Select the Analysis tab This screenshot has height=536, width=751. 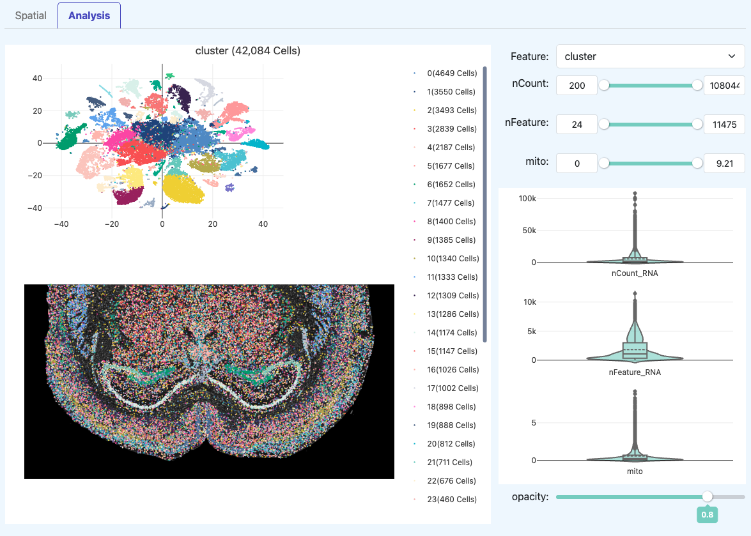pyautogui.click(x=89, y=15)
